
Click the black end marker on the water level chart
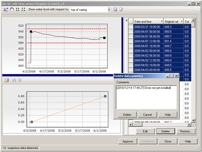pyautogui.click(x=104, y=38)
